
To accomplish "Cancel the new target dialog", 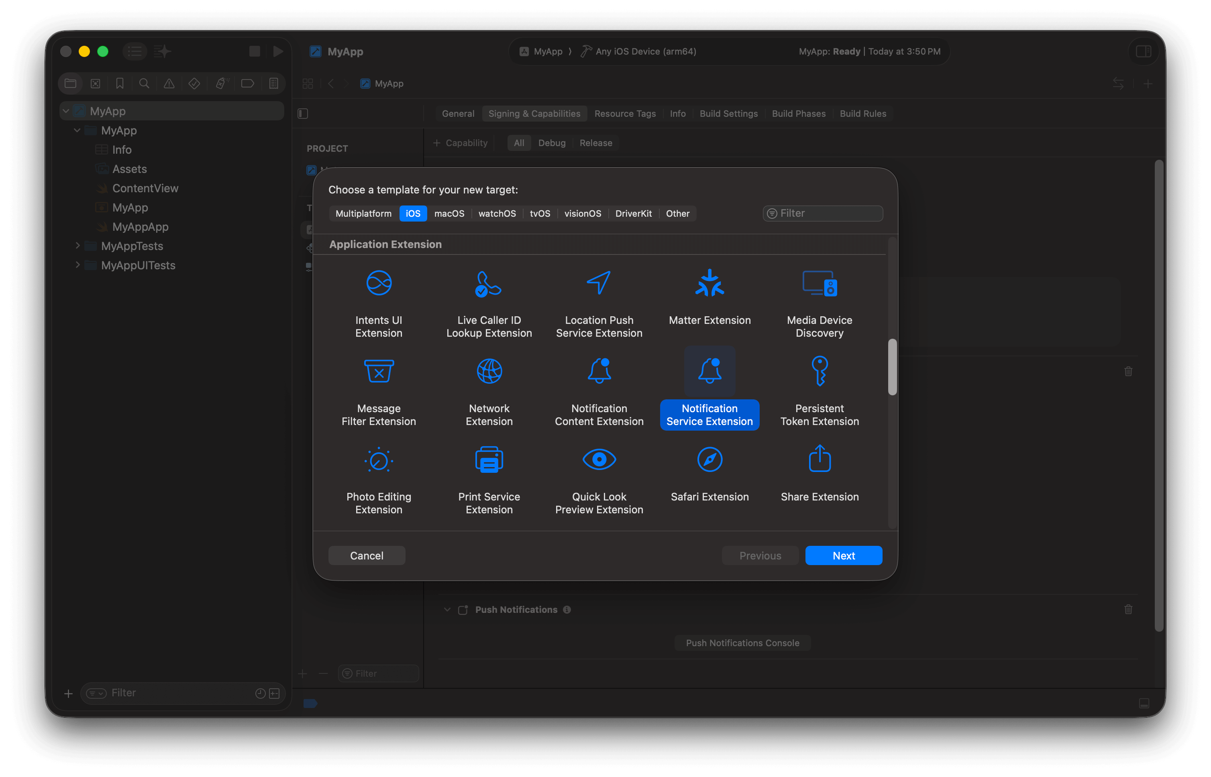I will (x=367, y=555).
